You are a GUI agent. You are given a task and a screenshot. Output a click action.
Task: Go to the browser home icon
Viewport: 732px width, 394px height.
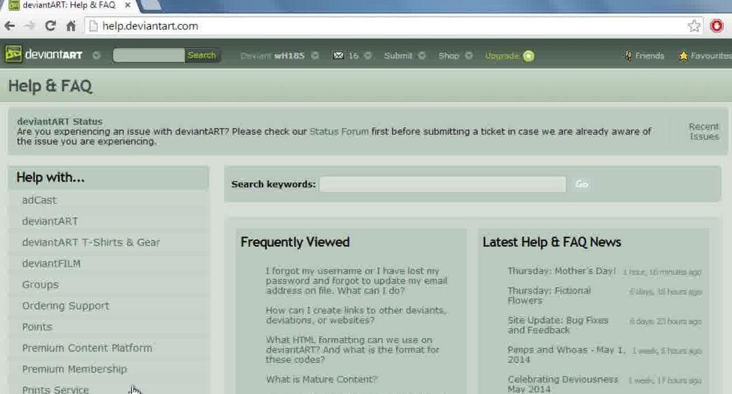pyautogui.click(x=71, y=26)
